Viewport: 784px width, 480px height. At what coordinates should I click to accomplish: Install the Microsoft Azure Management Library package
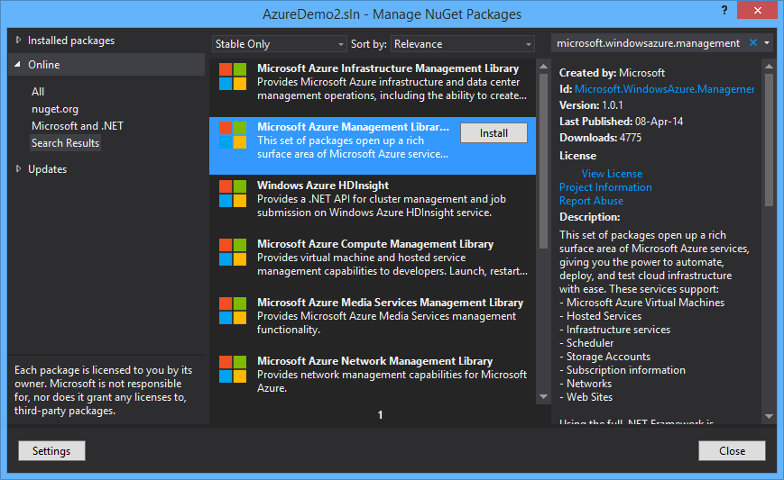point(493,133)
